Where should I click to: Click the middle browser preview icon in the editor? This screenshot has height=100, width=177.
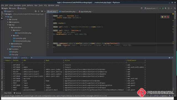165,17
